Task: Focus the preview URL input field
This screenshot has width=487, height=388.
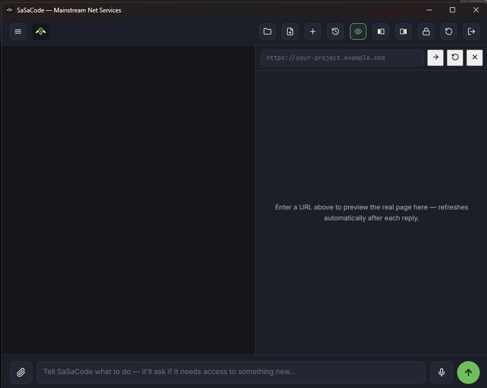Action: 342,58
